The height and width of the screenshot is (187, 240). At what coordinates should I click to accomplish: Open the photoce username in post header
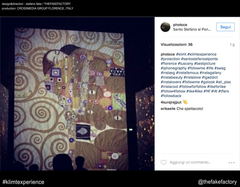(180, 25)
